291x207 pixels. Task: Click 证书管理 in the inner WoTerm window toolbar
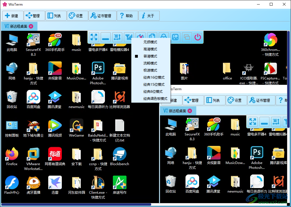pyautogui.click(x=261, y=100)
